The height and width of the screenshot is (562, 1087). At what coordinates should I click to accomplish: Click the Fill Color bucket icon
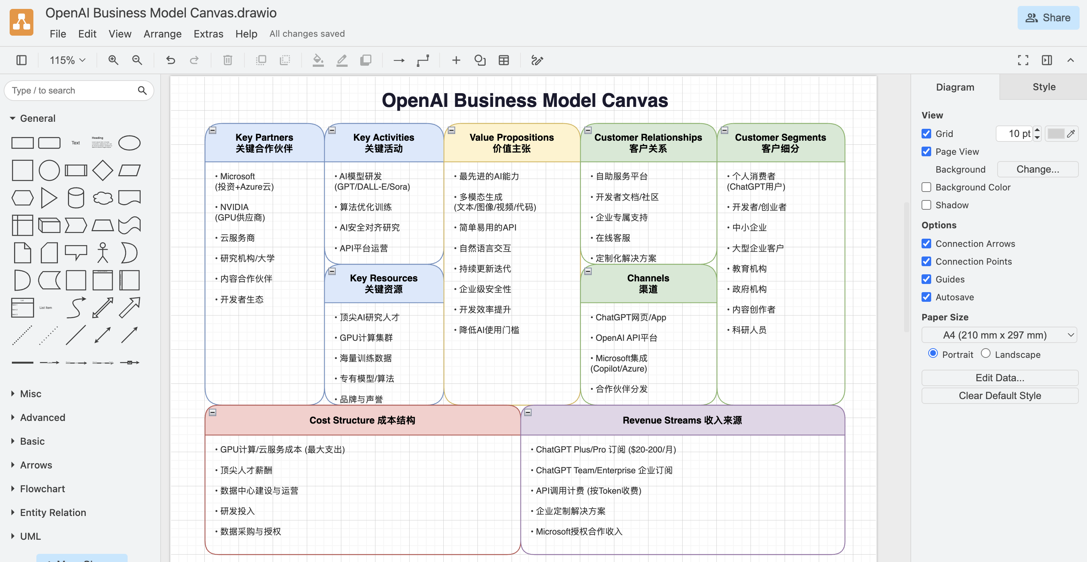click(x=318, y=61)
